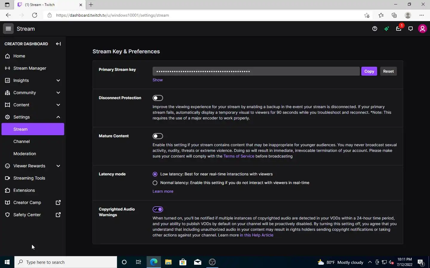Image resolution: width=430 pixels, height=268 pixels.
Task: Reload the page with refresh icon
Action: tap(35, 15)
